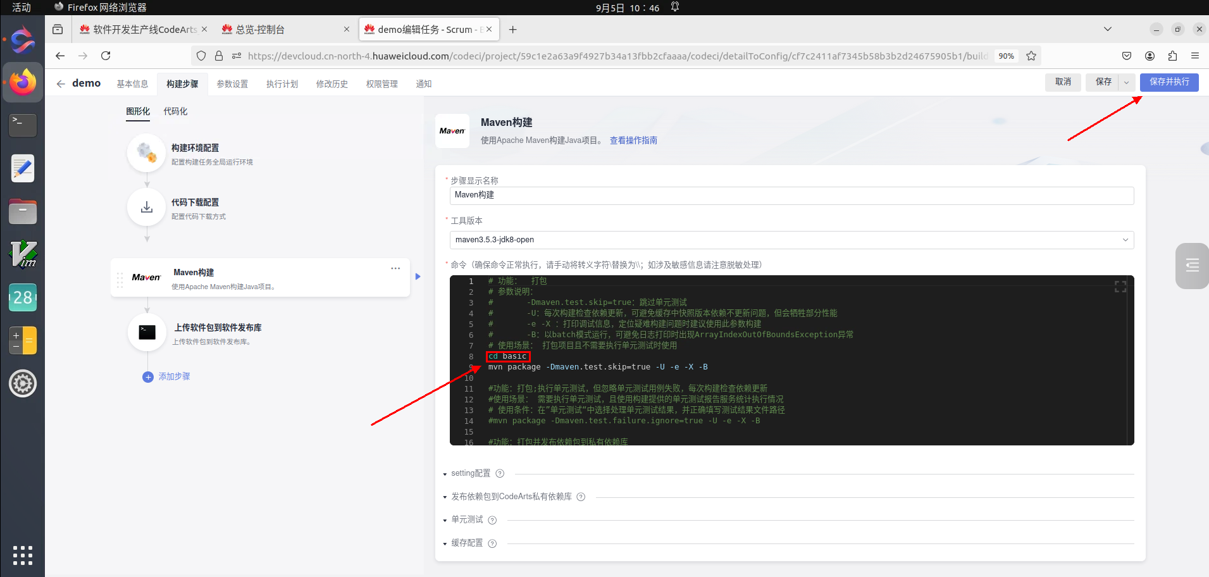The image size is (1209, 577).
Task: Click the 缓存配置 help question icon
Action: click(x=492, y=543)
